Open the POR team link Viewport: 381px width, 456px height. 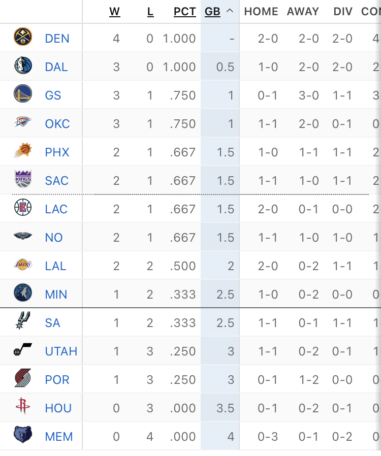point(57,379)
